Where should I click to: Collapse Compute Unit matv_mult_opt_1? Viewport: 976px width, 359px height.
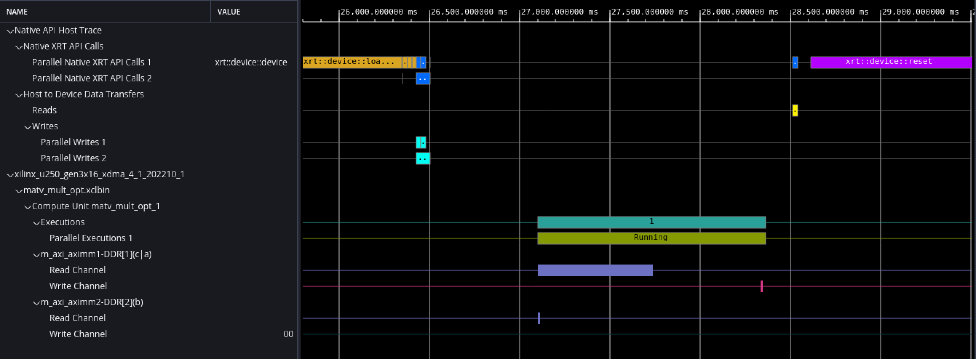28,207
